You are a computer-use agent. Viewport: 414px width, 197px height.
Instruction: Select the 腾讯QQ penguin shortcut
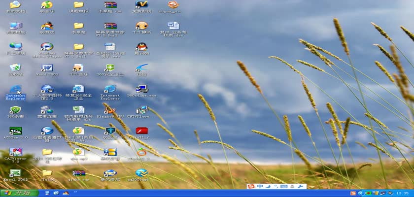142,49
